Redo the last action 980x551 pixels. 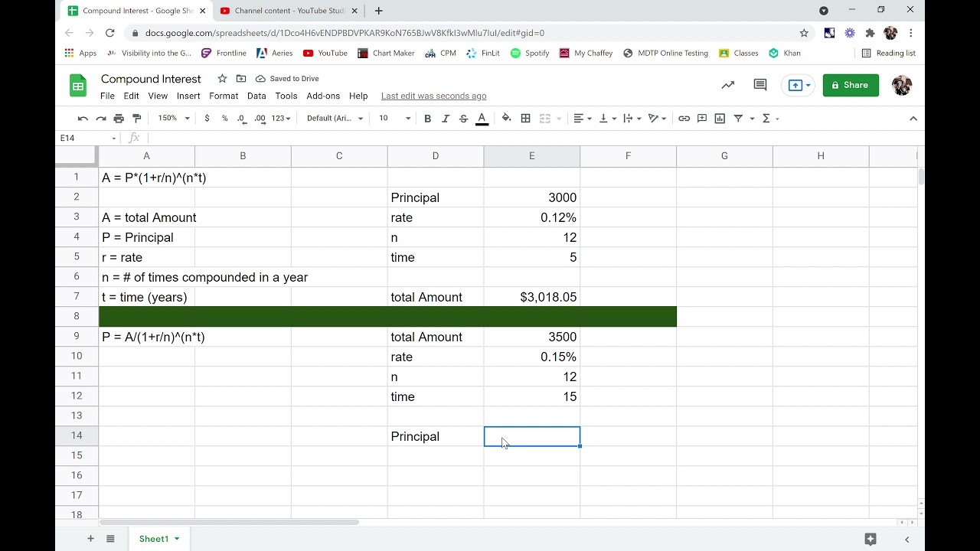[100, 118]
